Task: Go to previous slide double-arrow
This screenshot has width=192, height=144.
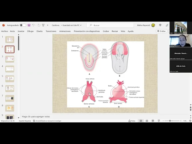Action: click(x=191, y=107)
